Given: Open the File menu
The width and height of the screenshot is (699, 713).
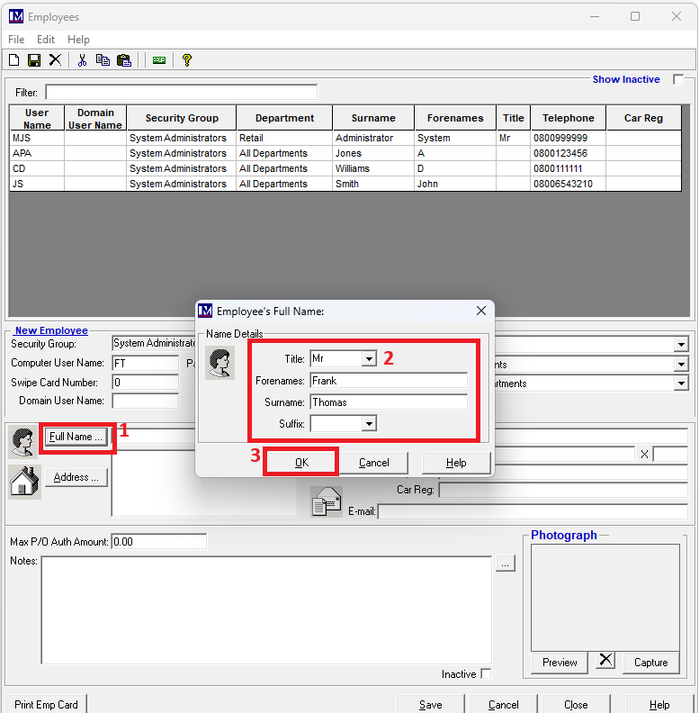Looking at the screenshot, I should [x=16, y=40].
